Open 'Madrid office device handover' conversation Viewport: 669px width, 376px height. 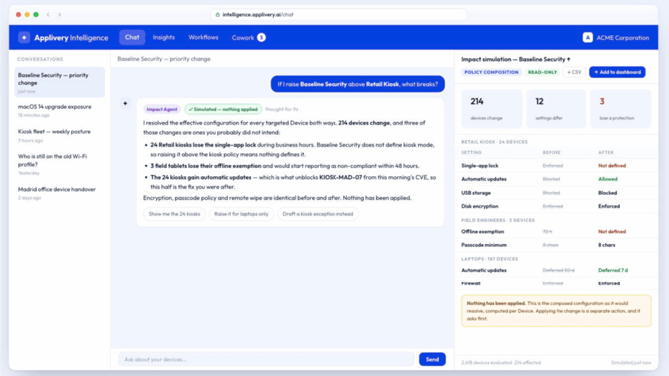[60, 193]
